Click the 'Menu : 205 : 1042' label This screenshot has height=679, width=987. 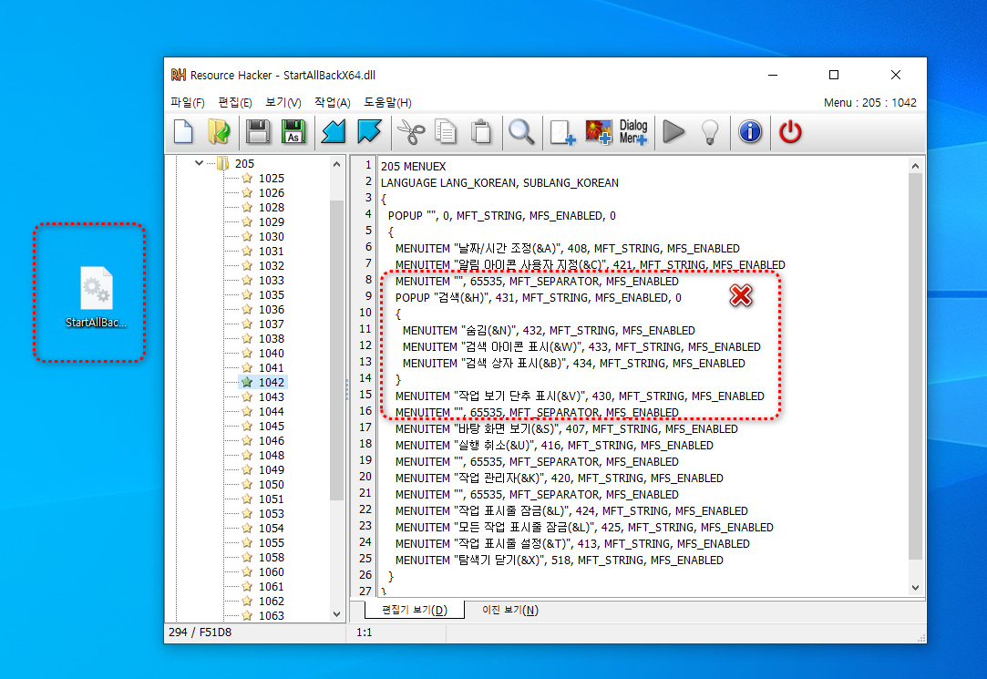pyautogui.click(x=870, y=103)
